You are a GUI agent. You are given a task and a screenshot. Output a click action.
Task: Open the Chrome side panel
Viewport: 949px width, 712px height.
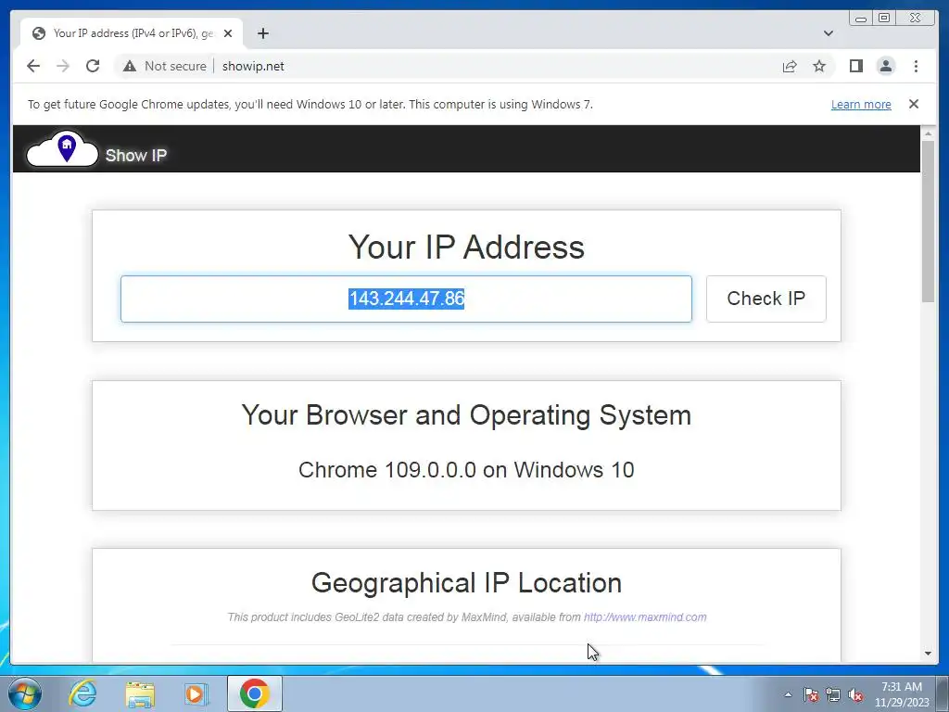855,66
